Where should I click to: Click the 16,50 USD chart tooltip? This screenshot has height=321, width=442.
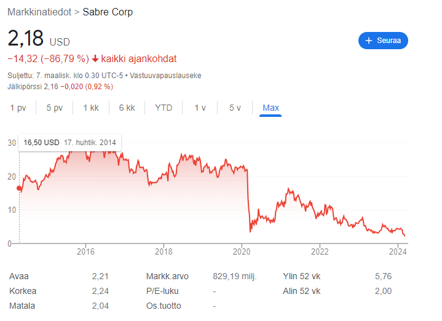(69, 143)
